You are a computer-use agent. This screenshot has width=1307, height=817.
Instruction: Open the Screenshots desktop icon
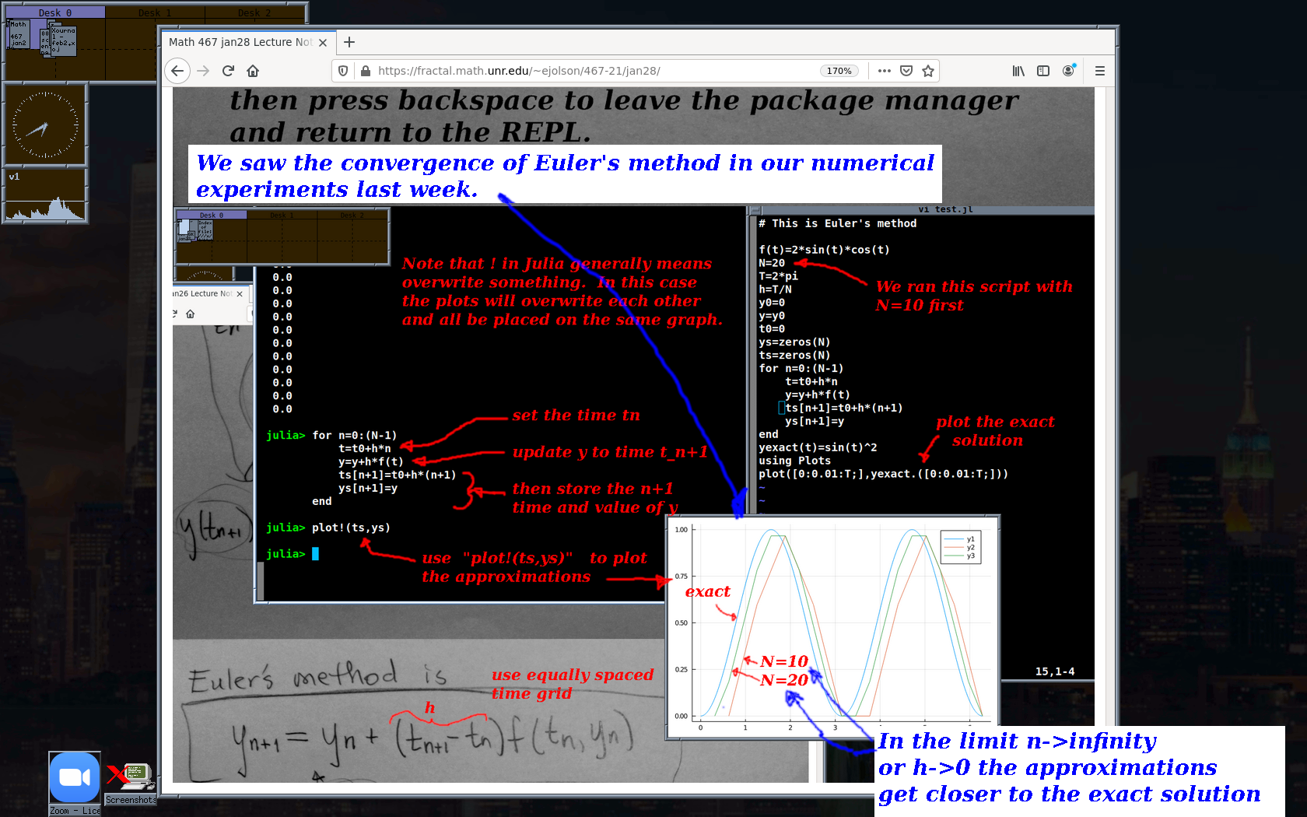[131, 778]
